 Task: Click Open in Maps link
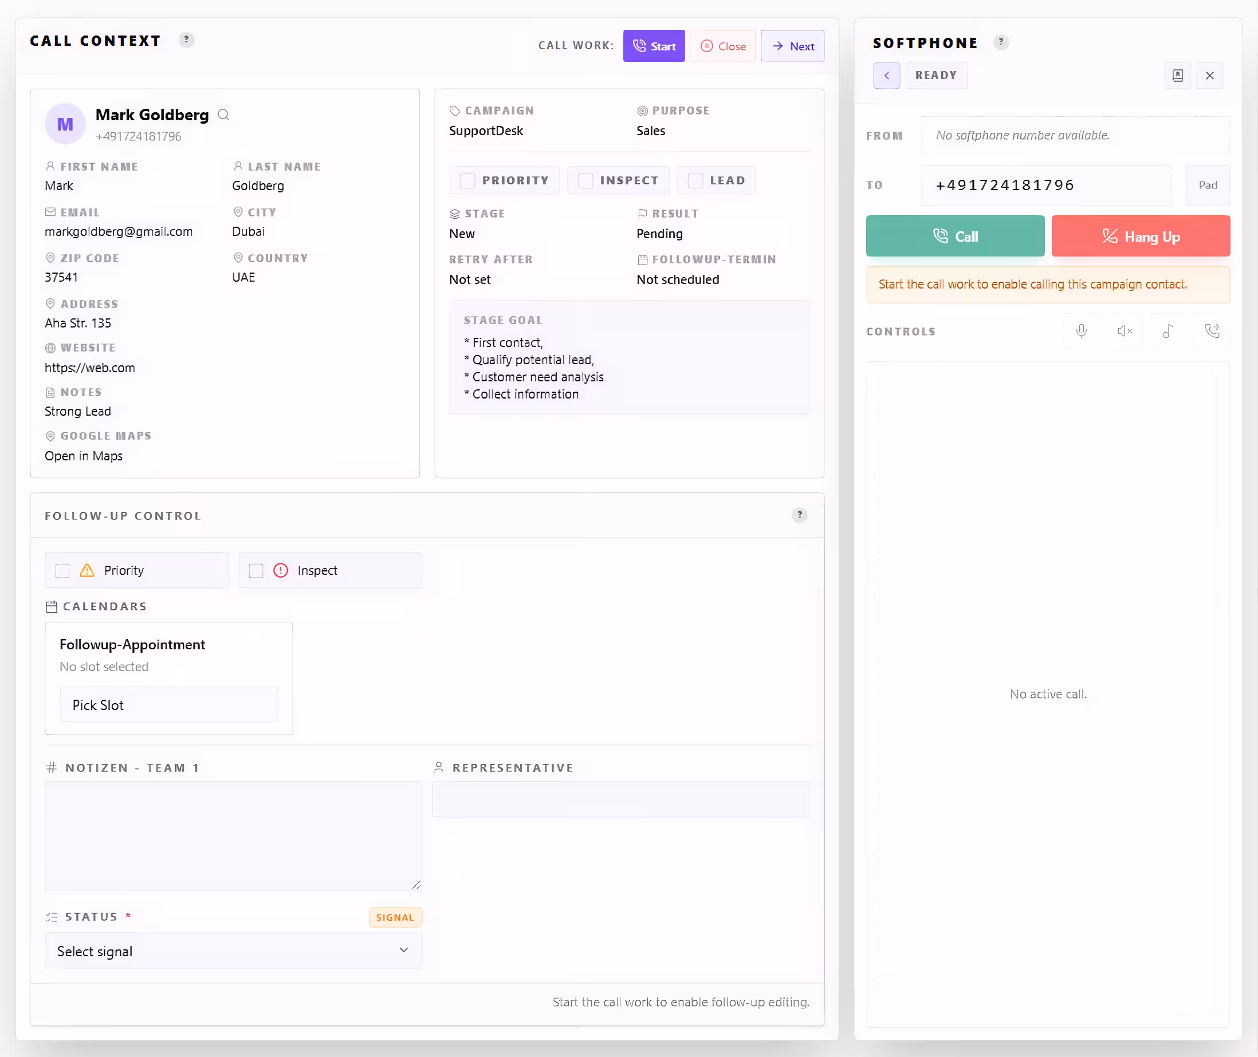pos(83,456)
